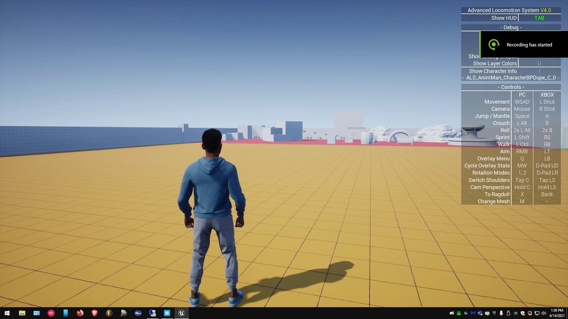Screen dimensions: 568x319
Task: Open Microsoft Teams tray icon
Action: (x=480, y=313)
